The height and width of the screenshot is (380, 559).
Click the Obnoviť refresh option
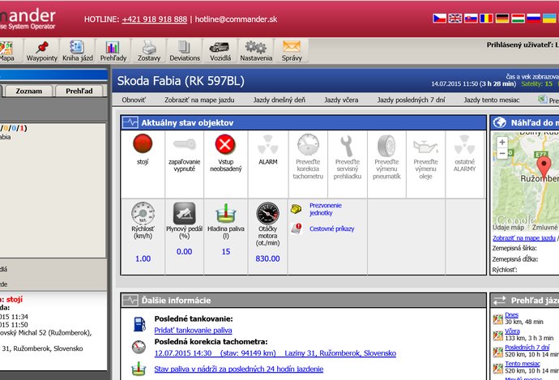(x=134, y=100)
